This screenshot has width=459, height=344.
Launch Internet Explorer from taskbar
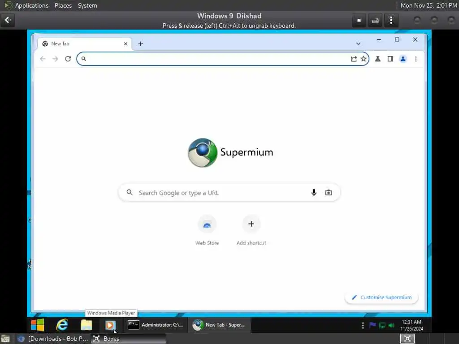[62, 325]
